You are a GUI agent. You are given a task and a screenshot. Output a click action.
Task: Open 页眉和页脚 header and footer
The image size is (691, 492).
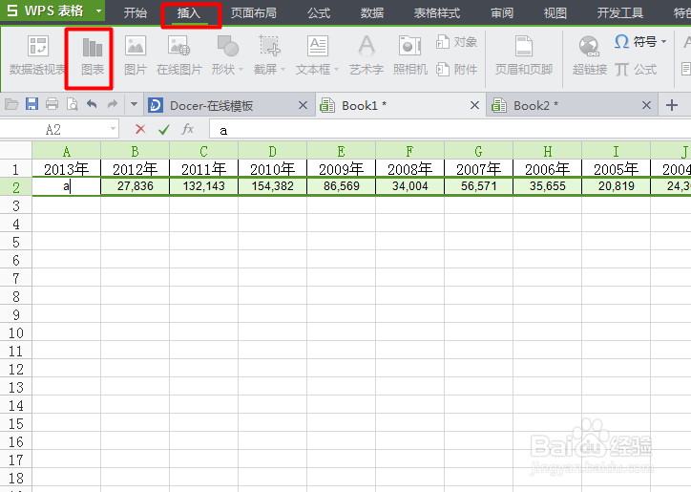(x=524, y=56)
